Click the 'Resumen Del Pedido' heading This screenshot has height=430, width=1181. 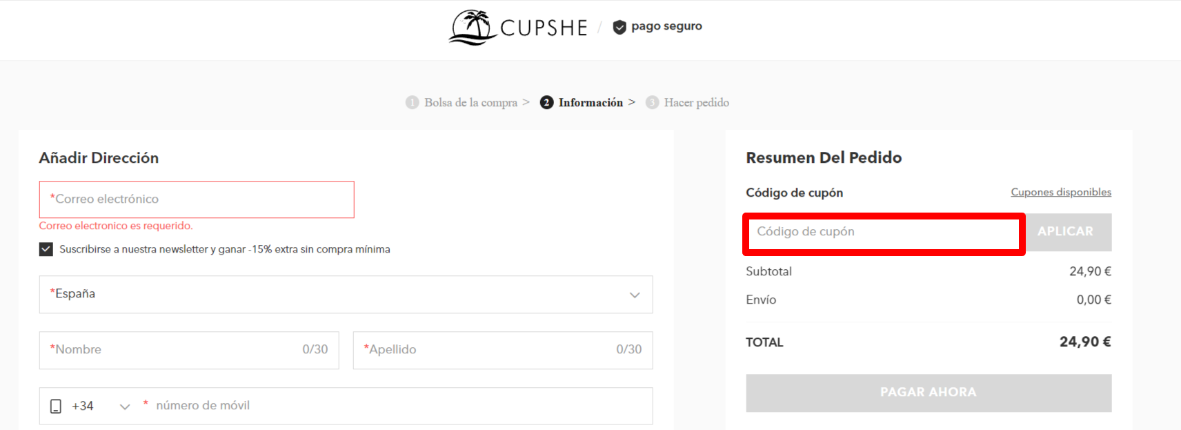point(824,158)
